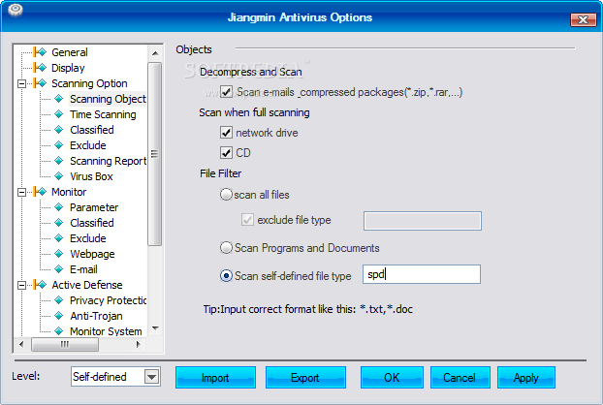
Task: Click the diamond icon beside Webpage
Action: [x=59, y=254]
